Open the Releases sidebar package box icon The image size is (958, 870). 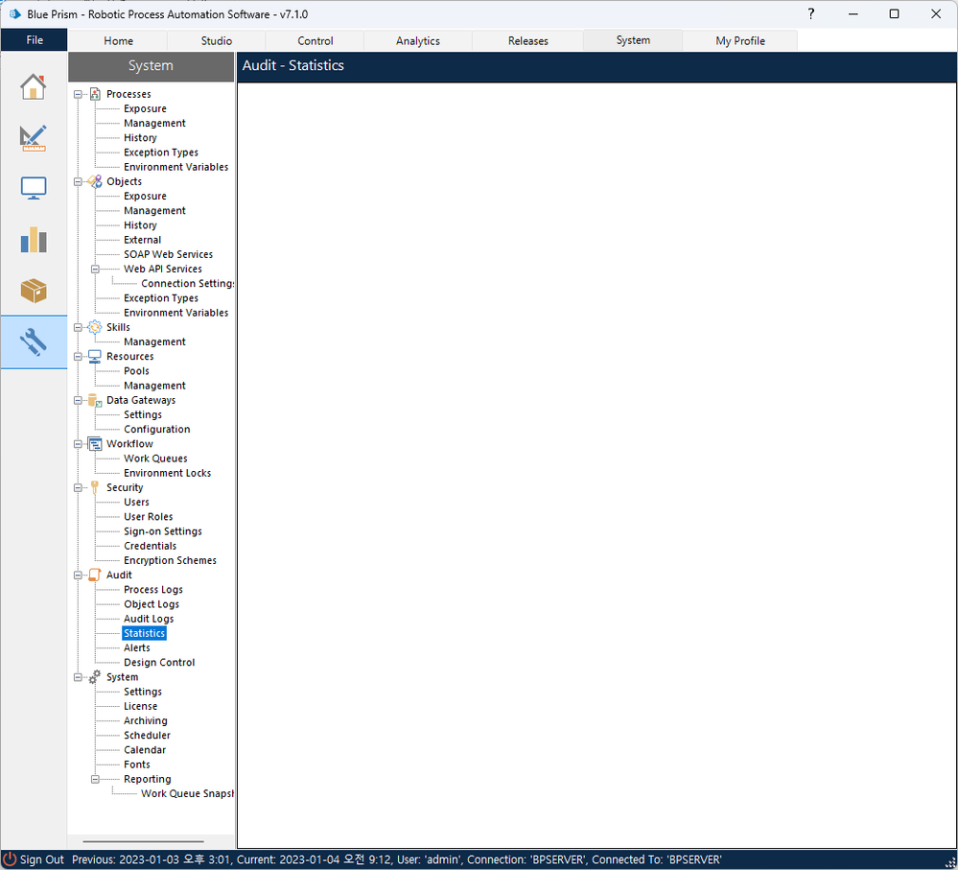pyautogui.click(x=33, y=291)
